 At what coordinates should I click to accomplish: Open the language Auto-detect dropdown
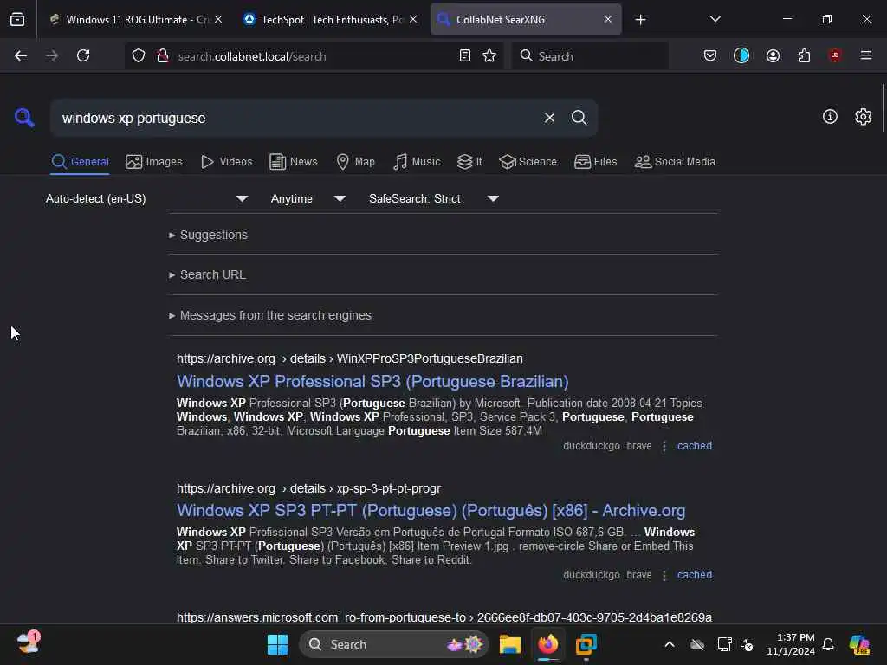click(x=146, y=198)
